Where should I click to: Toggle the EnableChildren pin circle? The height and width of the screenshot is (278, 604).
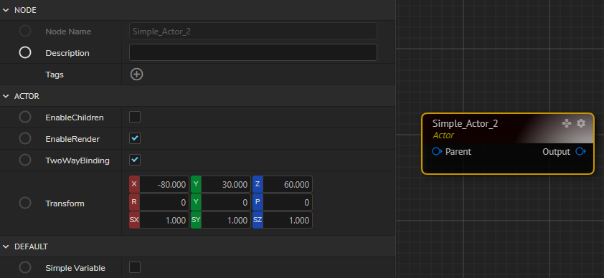25,118
